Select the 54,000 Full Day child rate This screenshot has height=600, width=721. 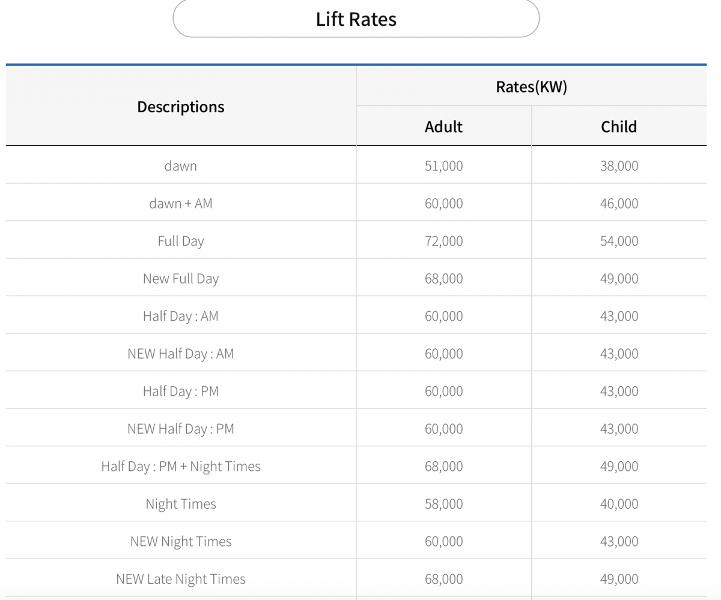click(619, 241)
